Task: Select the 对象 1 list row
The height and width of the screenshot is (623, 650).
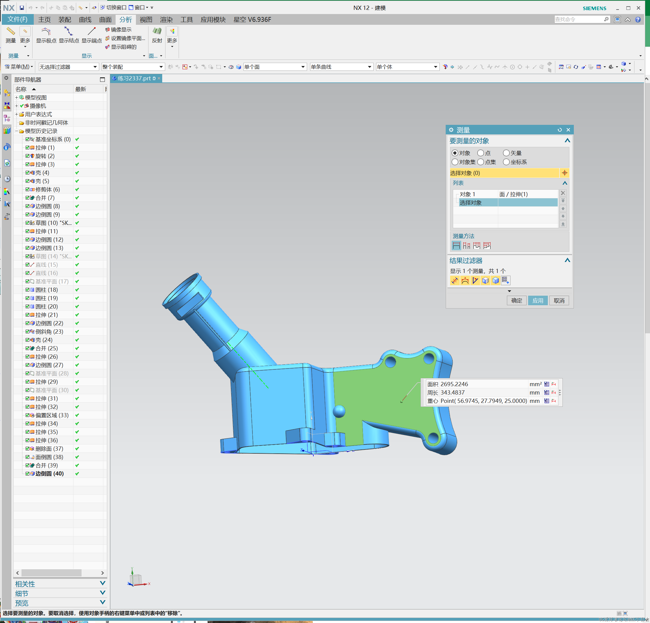Action: tap(505, 194)
